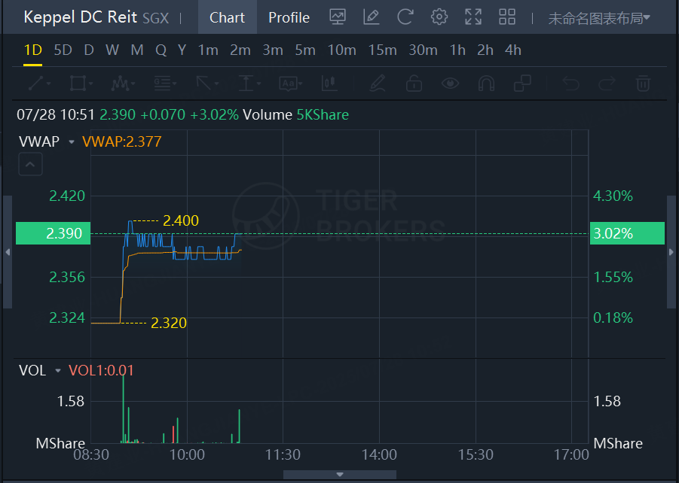Toggle drawings visibility eye icon
679x483 pixels.
tap(451, 83)
